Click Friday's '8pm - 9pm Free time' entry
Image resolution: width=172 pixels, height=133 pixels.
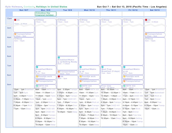click(x=132, y=115)
